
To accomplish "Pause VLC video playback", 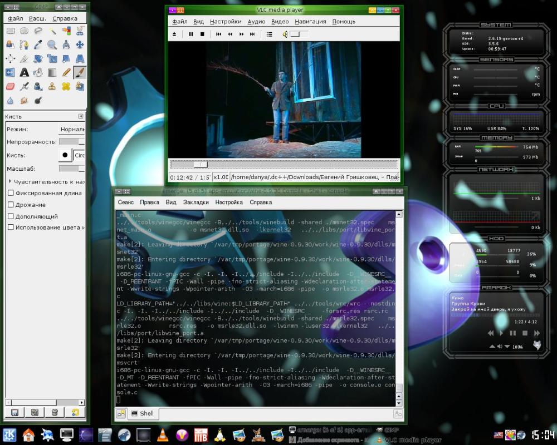I will (x=190, y=34).
